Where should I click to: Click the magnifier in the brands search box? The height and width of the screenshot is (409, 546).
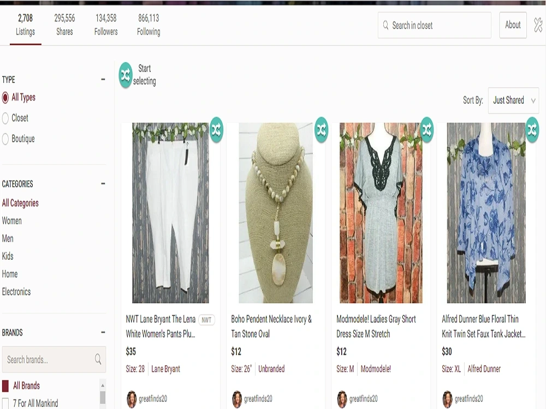[x=98, y=360]
